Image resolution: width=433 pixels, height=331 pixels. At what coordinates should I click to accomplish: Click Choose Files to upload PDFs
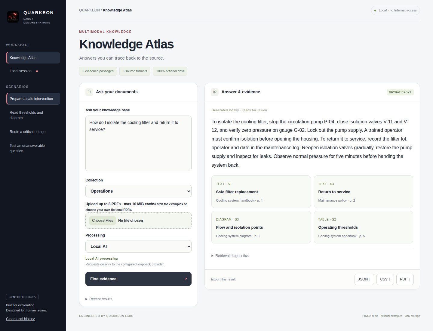[103, 221]
